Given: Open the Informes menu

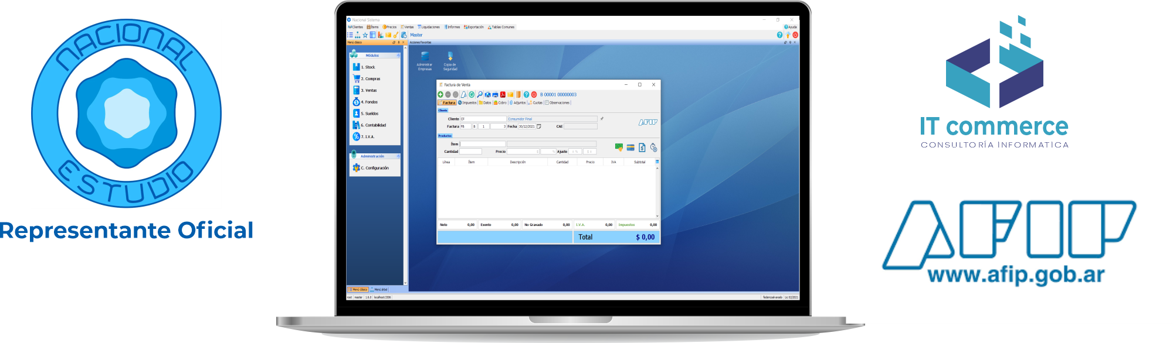Looking at the screenshot, I should [452, 27].
